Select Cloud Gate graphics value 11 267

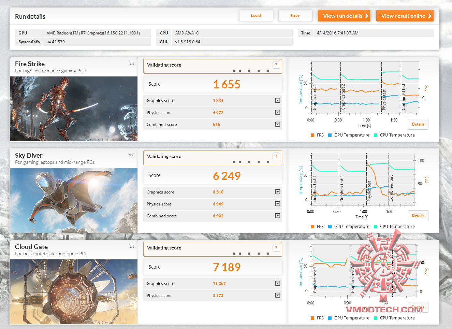219,284
